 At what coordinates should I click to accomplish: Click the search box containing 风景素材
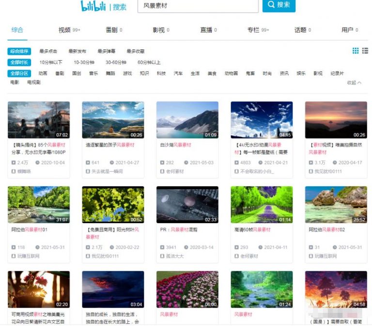pos(199,6)
